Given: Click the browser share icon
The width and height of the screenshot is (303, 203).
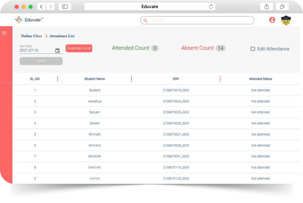Looking at the screenshot, I should coord(266,7).
